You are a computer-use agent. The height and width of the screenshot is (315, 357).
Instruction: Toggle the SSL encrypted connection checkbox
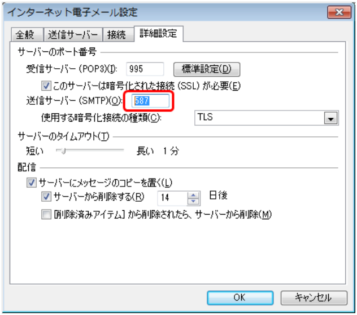tap(47, 86)
